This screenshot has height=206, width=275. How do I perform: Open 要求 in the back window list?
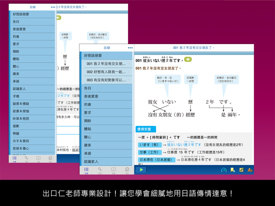33,44
